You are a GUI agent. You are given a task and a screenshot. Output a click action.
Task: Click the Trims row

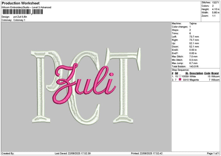coord(181,33)
